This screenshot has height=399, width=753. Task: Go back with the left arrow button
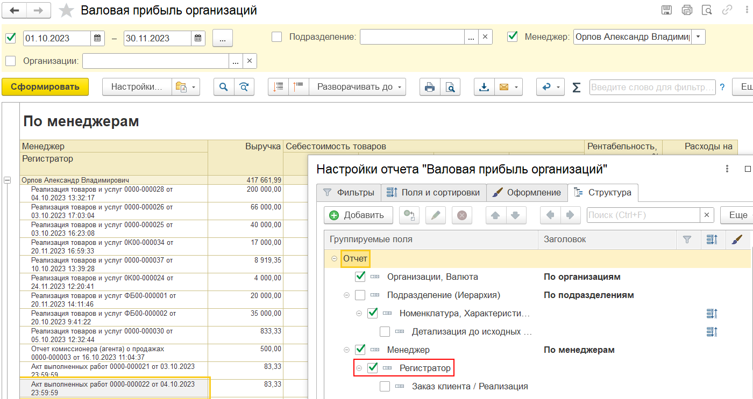click(15, 10)
